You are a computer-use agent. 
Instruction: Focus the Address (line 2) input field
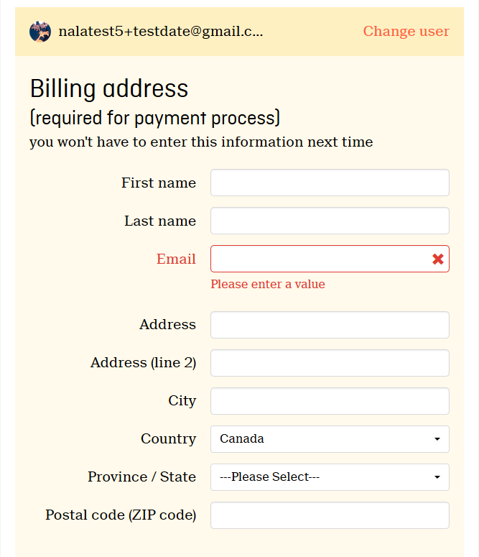330,363
